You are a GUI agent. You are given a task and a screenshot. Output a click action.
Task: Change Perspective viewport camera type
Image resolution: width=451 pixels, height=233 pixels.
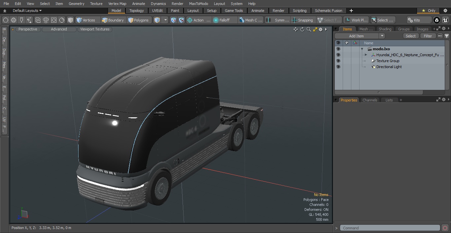pyautogui.click(x=28, y=29)
